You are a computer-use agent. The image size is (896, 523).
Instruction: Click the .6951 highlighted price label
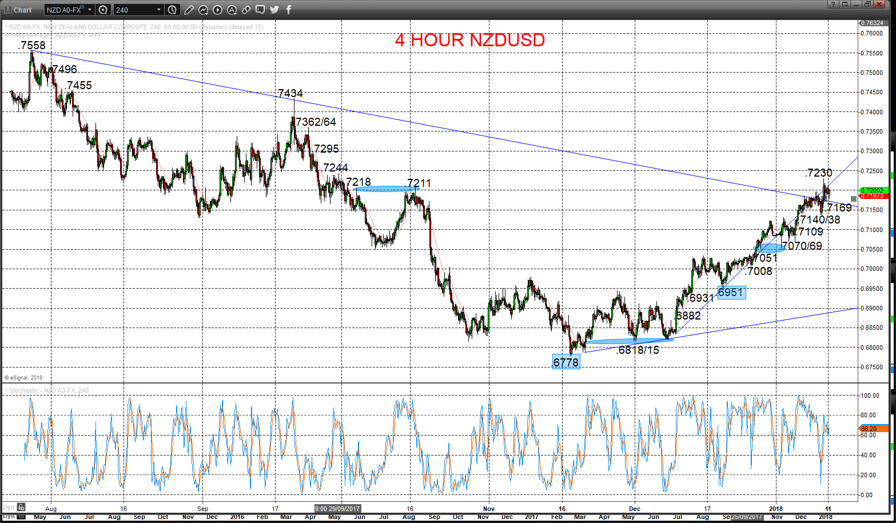pyautogui.click(x=731, y=292)
